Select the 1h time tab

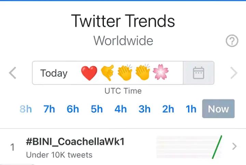point(191,109)
